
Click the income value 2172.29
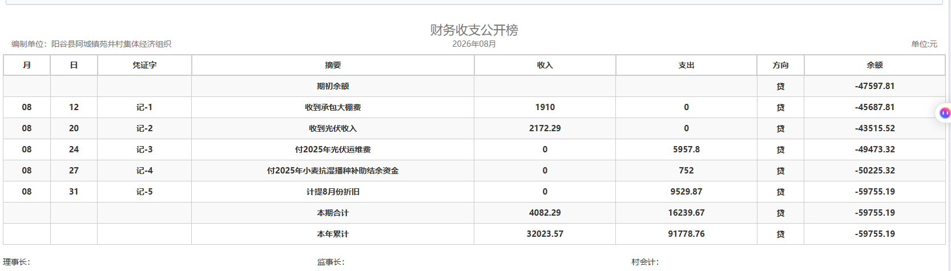pos(545,128)
